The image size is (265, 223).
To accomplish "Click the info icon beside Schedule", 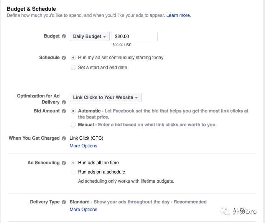I will tap(64, 58).
